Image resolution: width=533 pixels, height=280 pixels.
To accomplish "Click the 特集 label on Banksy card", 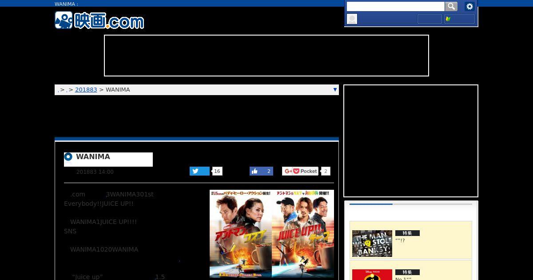I will click(407, 233).
